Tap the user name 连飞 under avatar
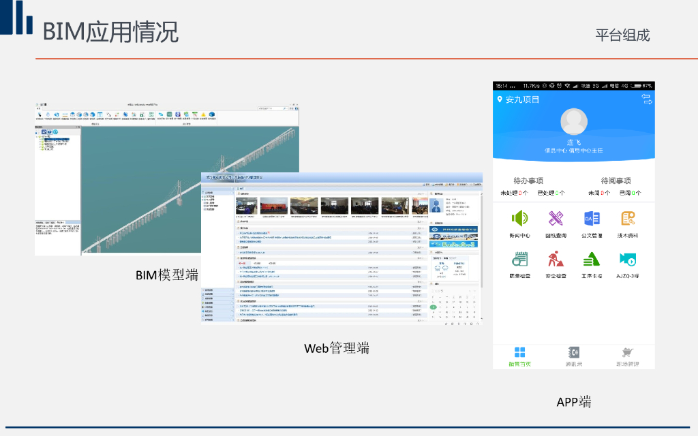This screenshot has height=436, width=698. [x=574, y=142]
